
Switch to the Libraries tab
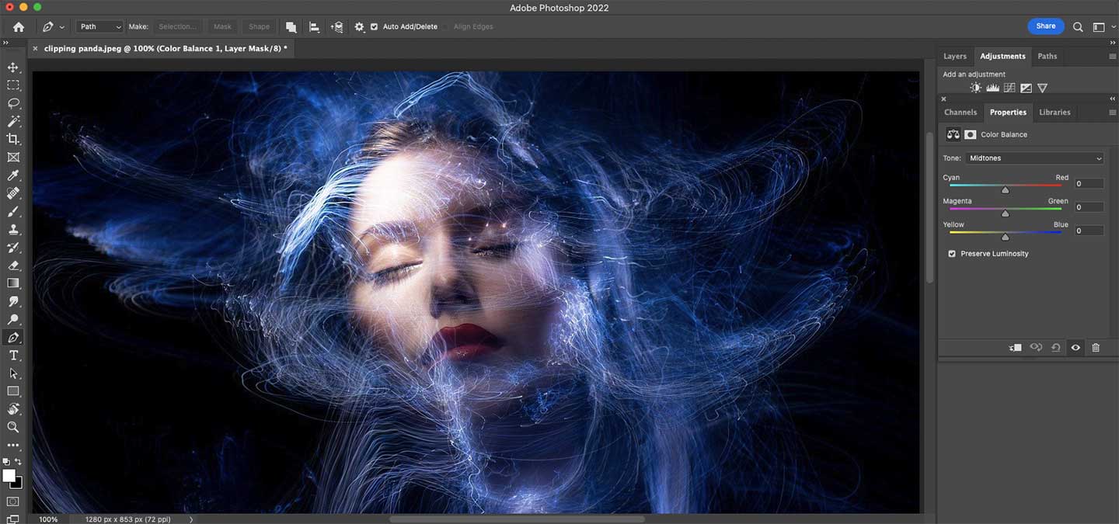point(1055,113)
